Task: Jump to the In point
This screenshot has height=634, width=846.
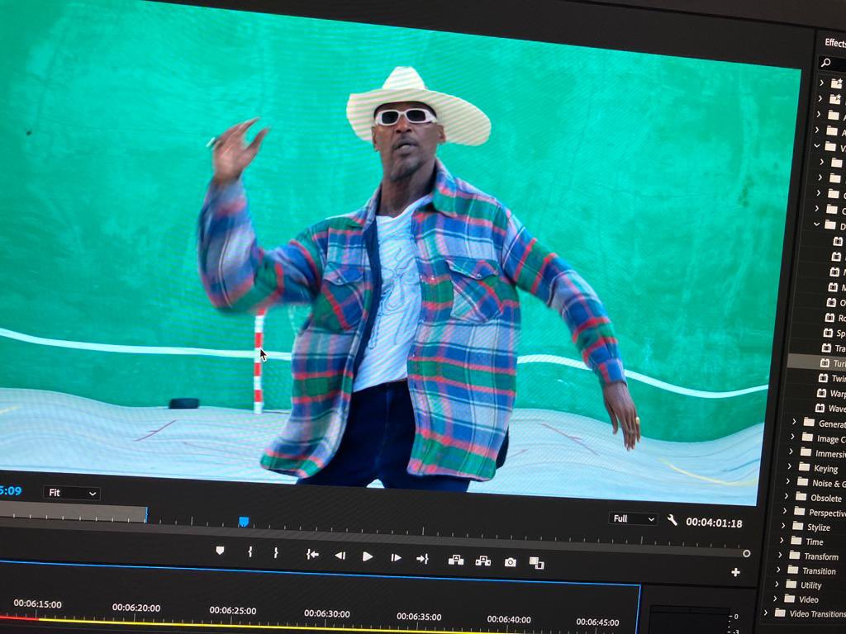Action: click(312, 554)
